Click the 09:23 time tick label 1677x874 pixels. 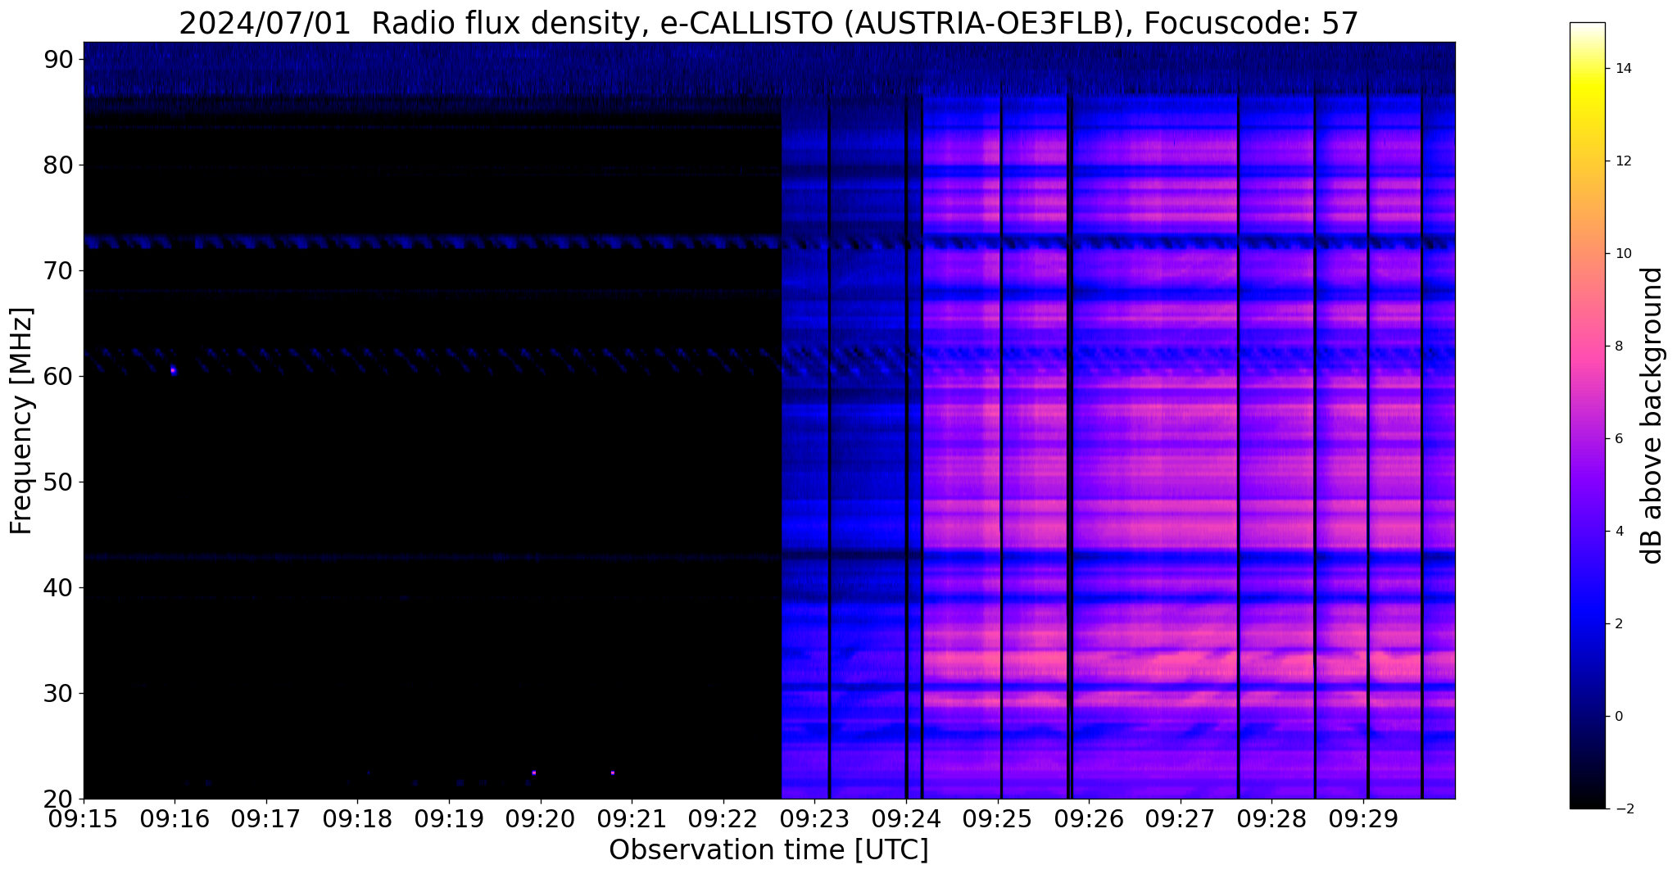coord(814,818)
